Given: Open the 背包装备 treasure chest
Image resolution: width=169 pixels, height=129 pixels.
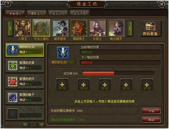Looking at the screenshot, I should pos(151,29).
